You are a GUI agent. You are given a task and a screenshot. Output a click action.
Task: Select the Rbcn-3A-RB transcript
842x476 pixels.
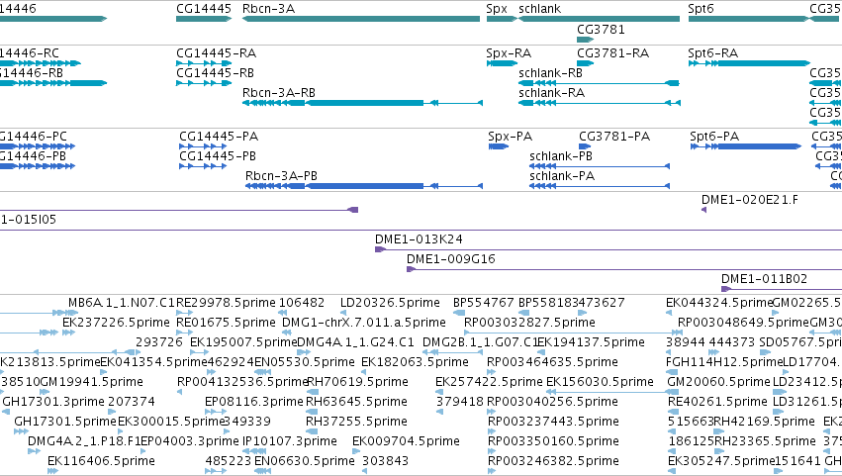[x=362, y=103]
